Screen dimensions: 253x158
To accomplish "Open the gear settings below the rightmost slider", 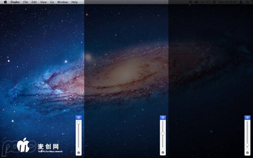I will [247, 153].
